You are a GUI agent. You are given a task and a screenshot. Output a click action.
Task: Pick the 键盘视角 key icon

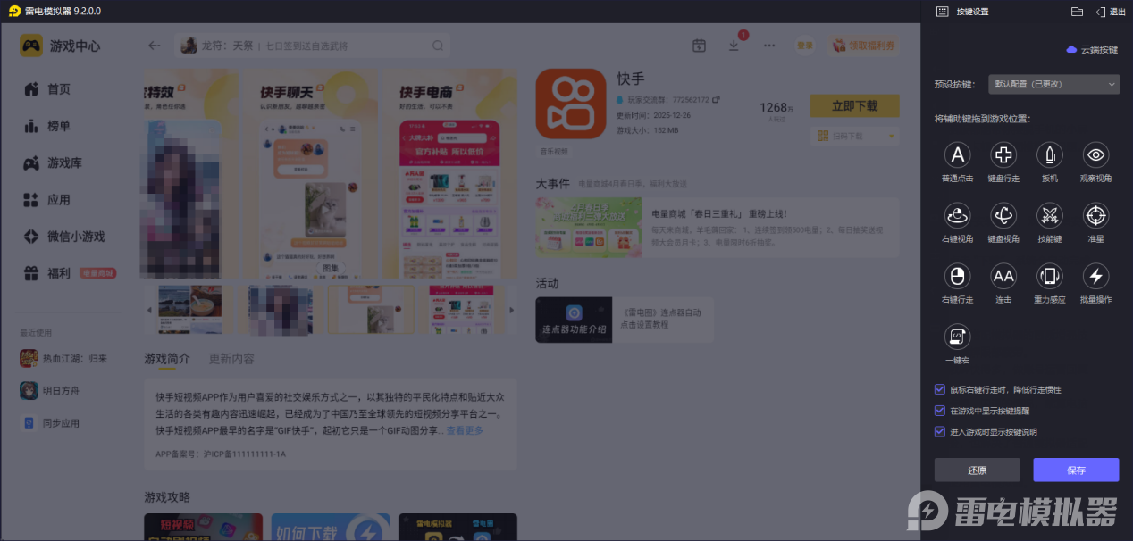[x=1003, y=215]
